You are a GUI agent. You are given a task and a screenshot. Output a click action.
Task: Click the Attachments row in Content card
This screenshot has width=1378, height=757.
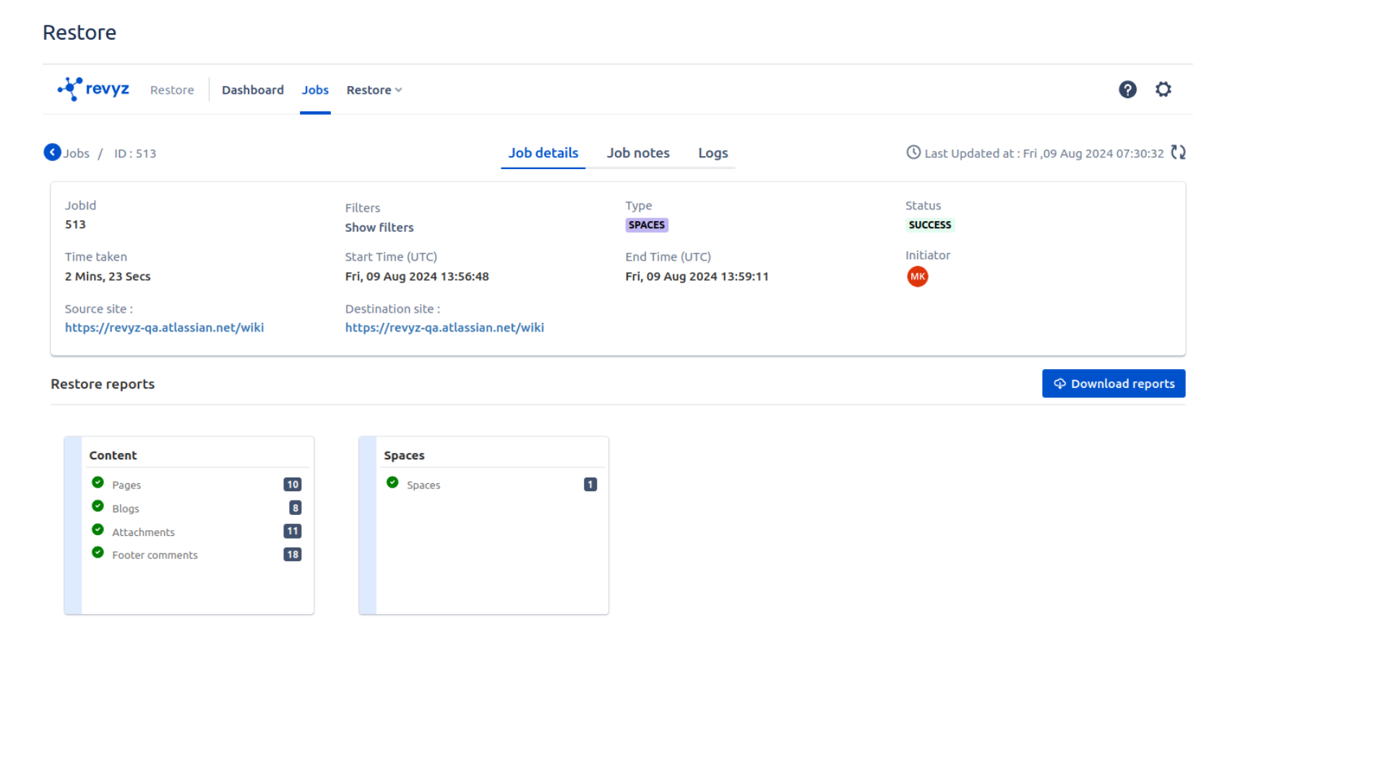pos(143,532)
